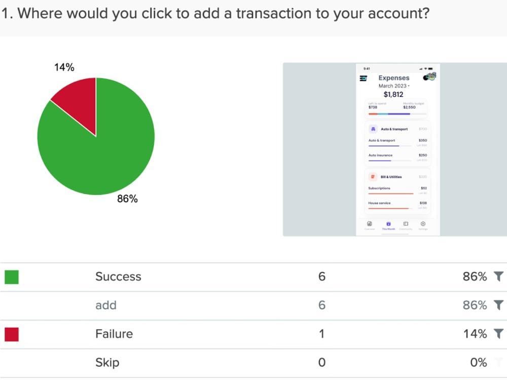The width and height of the screenshot is (507, 380).
Task: Open the Settings gear in mockup
Action: point(423,225)
